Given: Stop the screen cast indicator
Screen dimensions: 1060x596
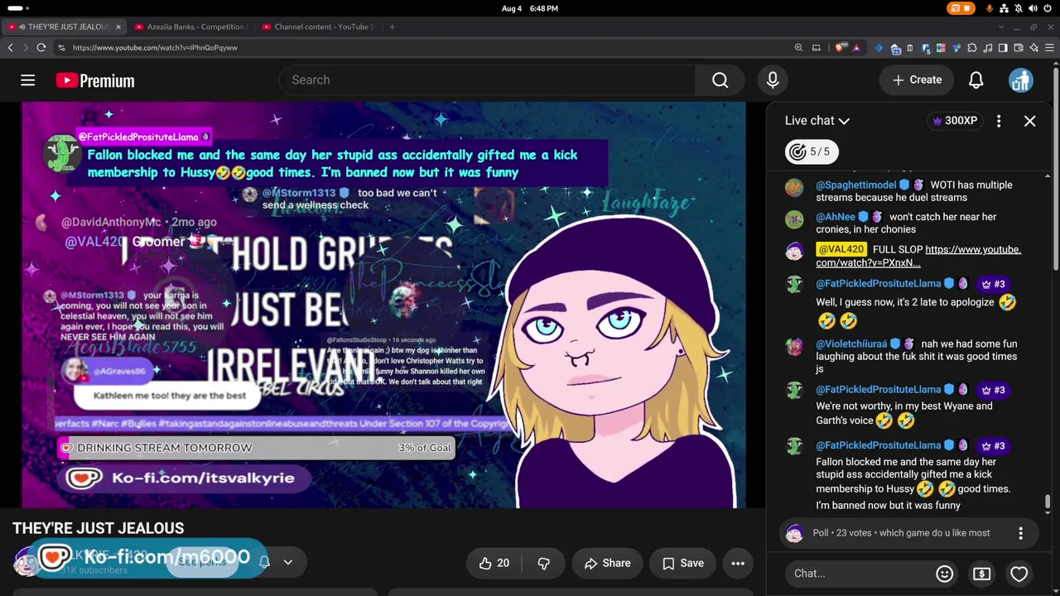Looking at the screenshot, I should [960, 8].
